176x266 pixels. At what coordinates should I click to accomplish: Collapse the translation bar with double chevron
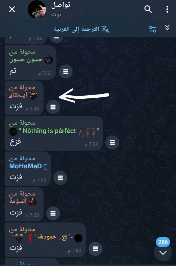[x=167, y=28]
